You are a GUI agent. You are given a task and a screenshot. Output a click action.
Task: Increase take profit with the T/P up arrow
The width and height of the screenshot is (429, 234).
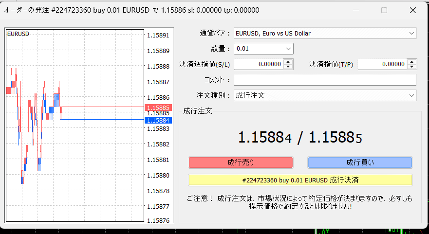click(x=412, y=62)
